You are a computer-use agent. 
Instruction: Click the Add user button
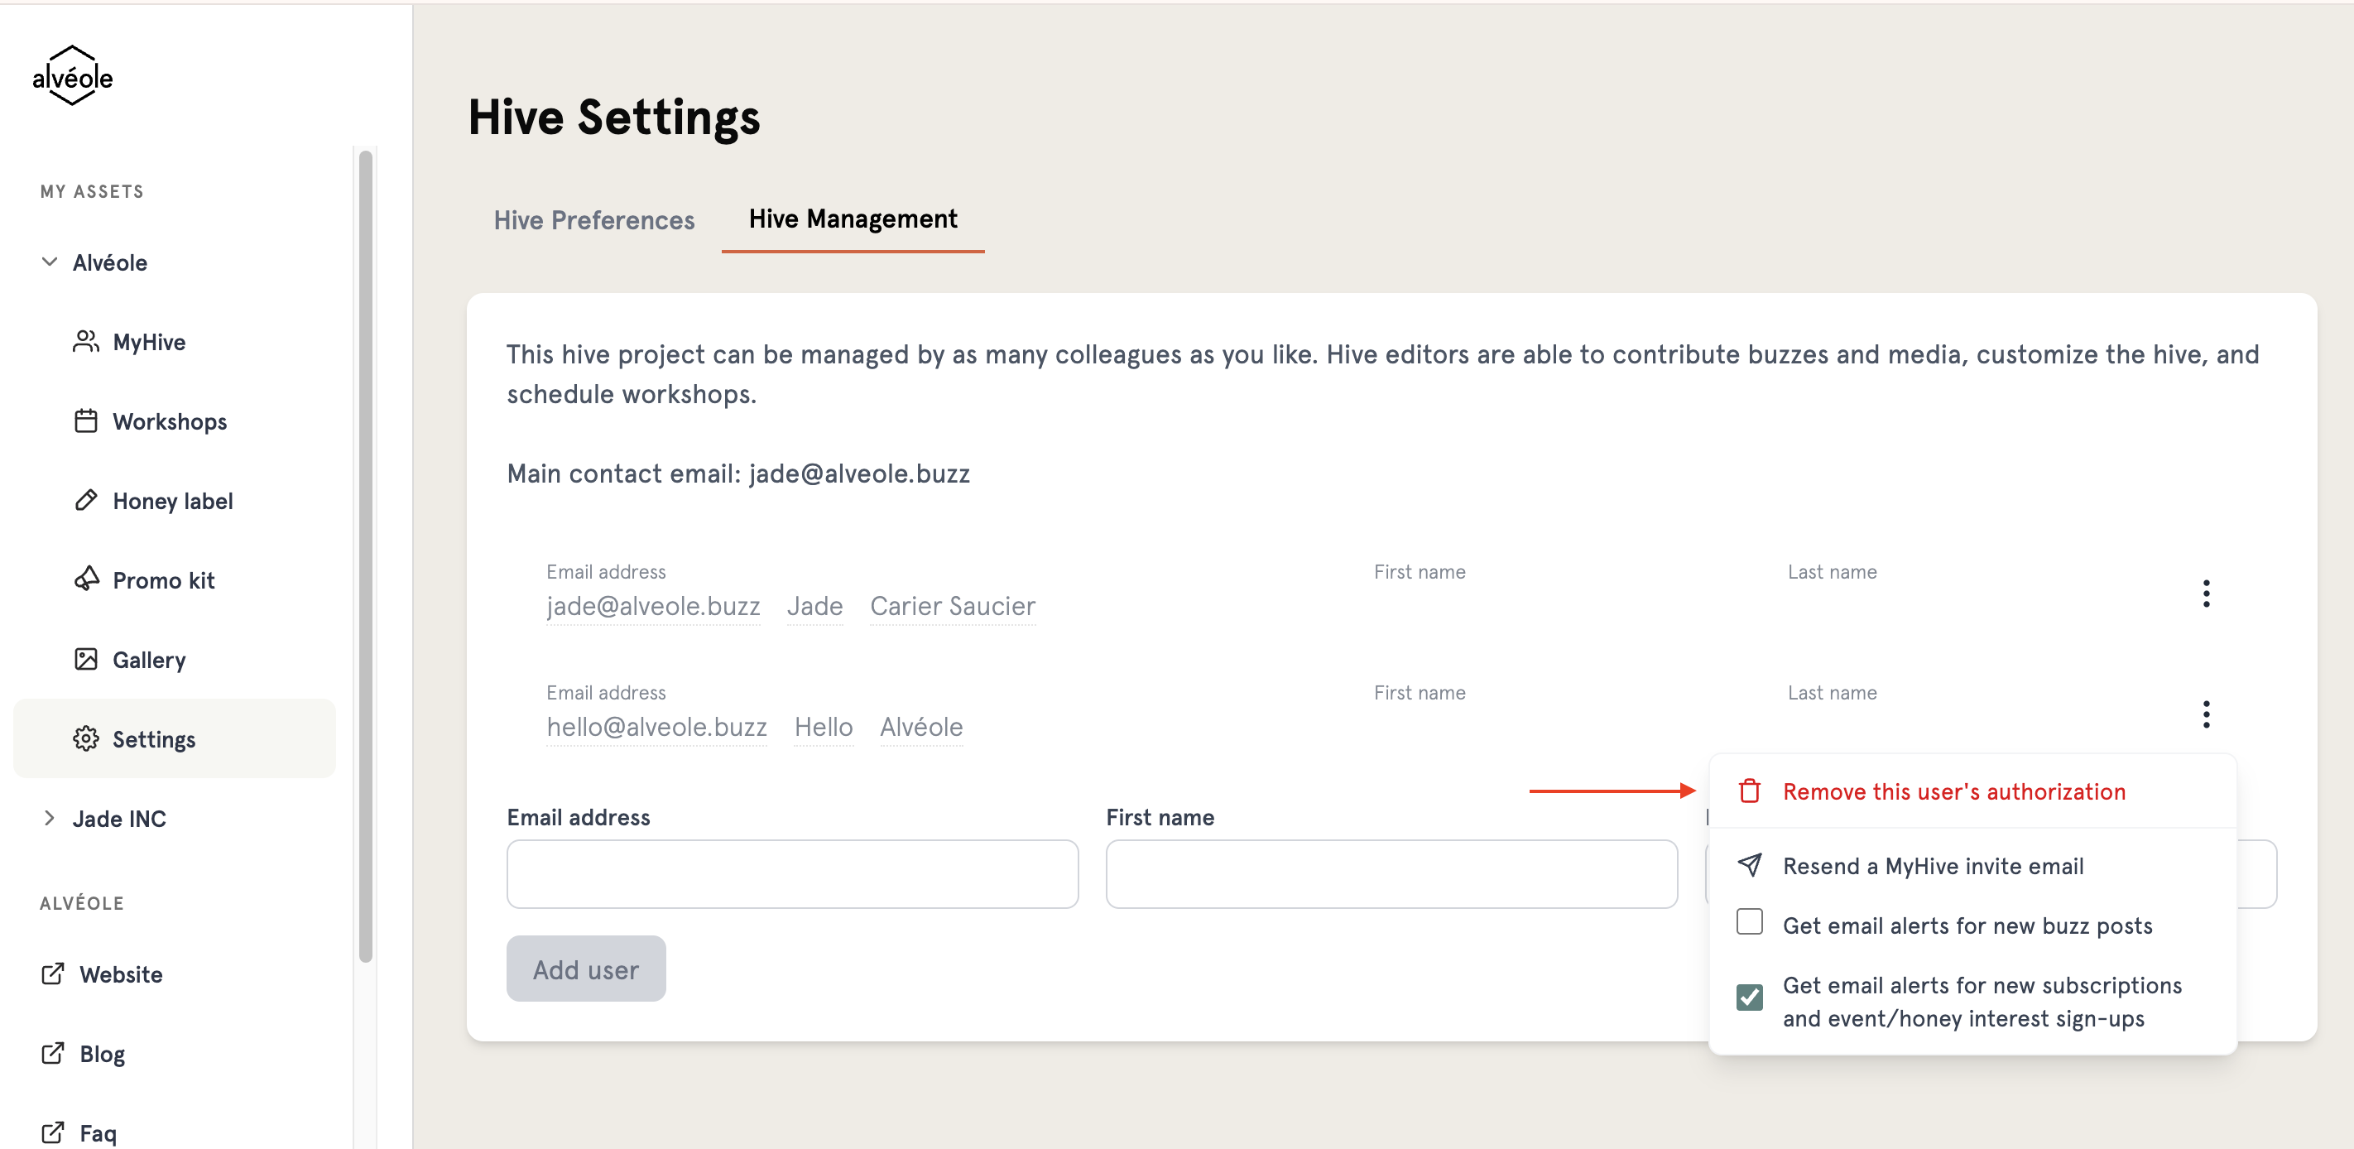[x=586, y=969]
